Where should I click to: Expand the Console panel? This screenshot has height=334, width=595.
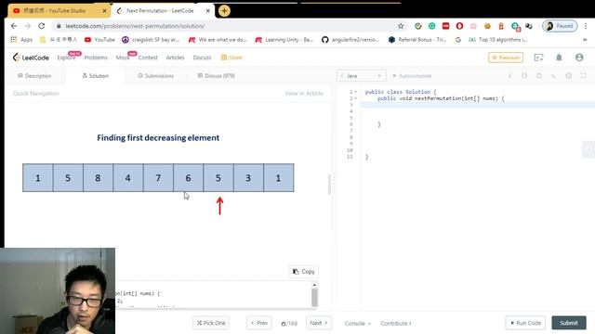(357, 324)
